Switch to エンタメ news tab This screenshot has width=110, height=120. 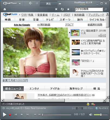34,89
